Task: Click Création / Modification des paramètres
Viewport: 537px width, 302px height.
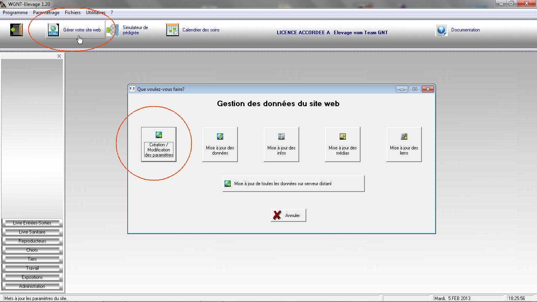Action: [159, 144]
